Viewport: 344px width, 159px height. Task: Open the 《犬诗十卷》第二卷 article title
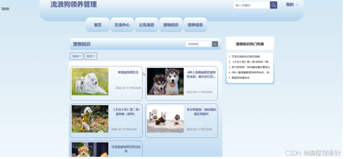coord(126,112)
